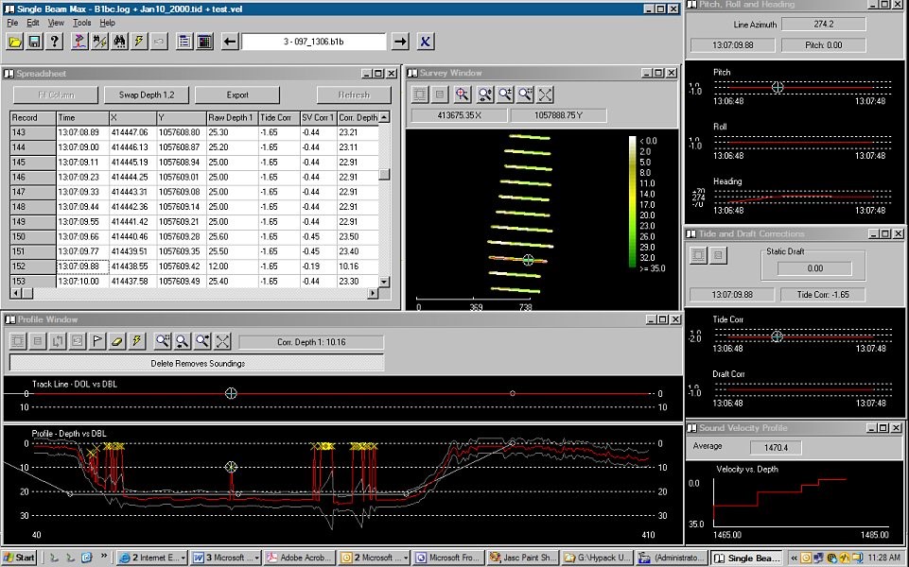909x567 pixels.
Task: Click spreadsheet horizontal scroll right arrow
Action: 372,293
